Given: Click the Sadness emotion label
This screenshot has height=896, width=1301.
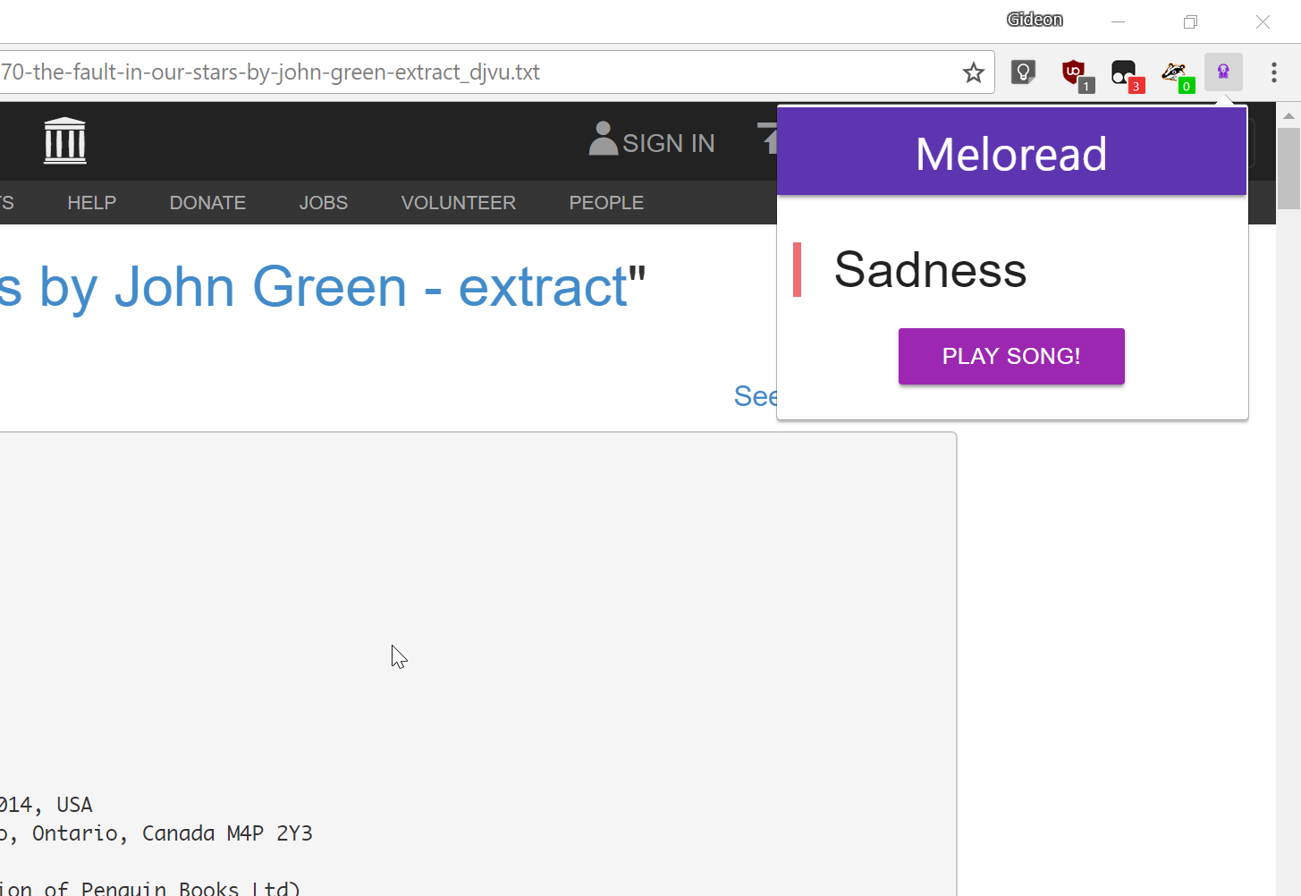Looking at the screenshot, I should pyautogui.click(x=930, y=270).
